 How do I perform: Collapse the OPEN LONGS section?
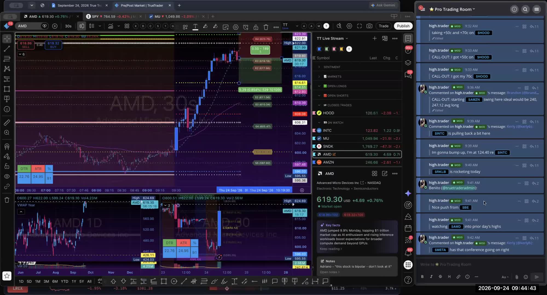pos(319,86)
